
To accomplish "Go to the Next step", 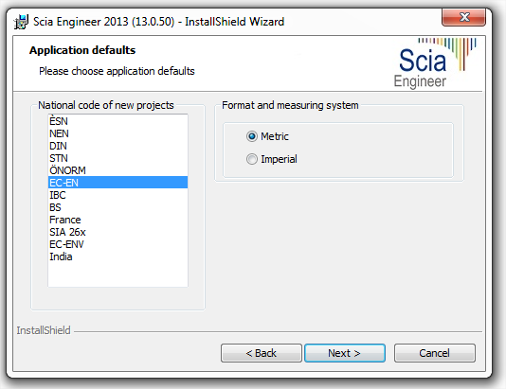I will (345, 353).
